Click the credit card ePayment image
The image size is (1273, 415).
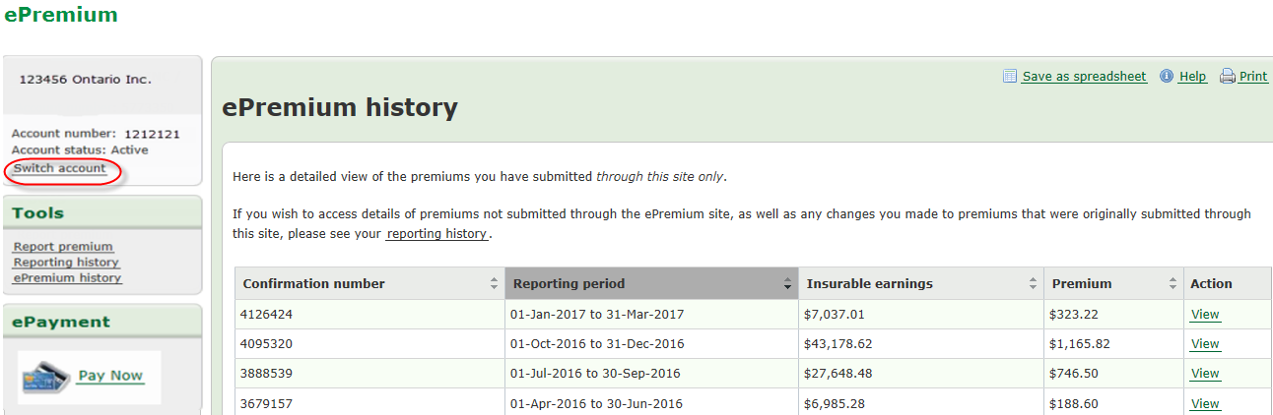47,377
